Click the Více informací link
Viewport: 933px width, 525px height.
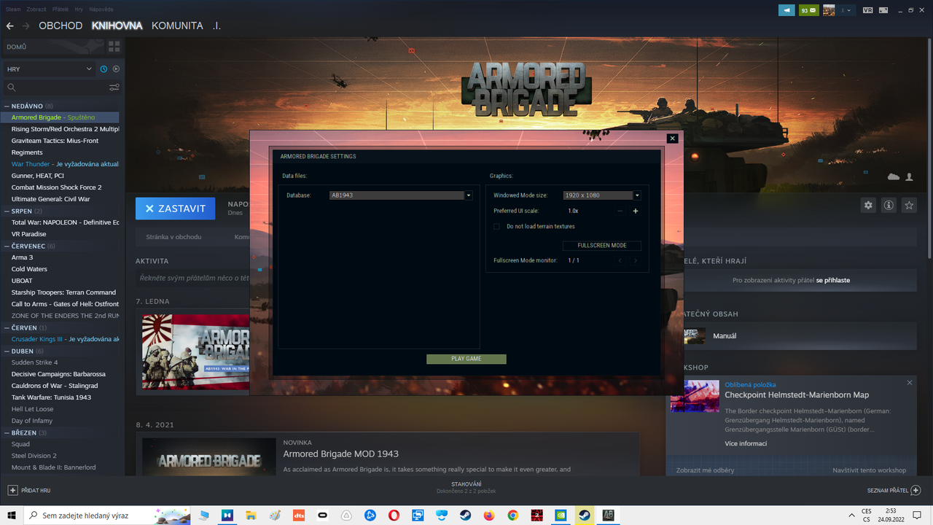pyautogui.click(x=746, y=443)
